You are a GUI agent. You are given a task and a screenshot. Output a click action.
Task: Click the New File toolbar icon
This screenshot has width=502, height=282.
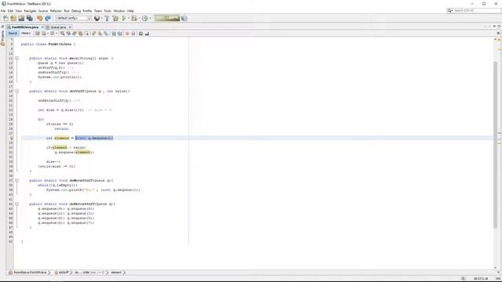(x=5, y=19)
